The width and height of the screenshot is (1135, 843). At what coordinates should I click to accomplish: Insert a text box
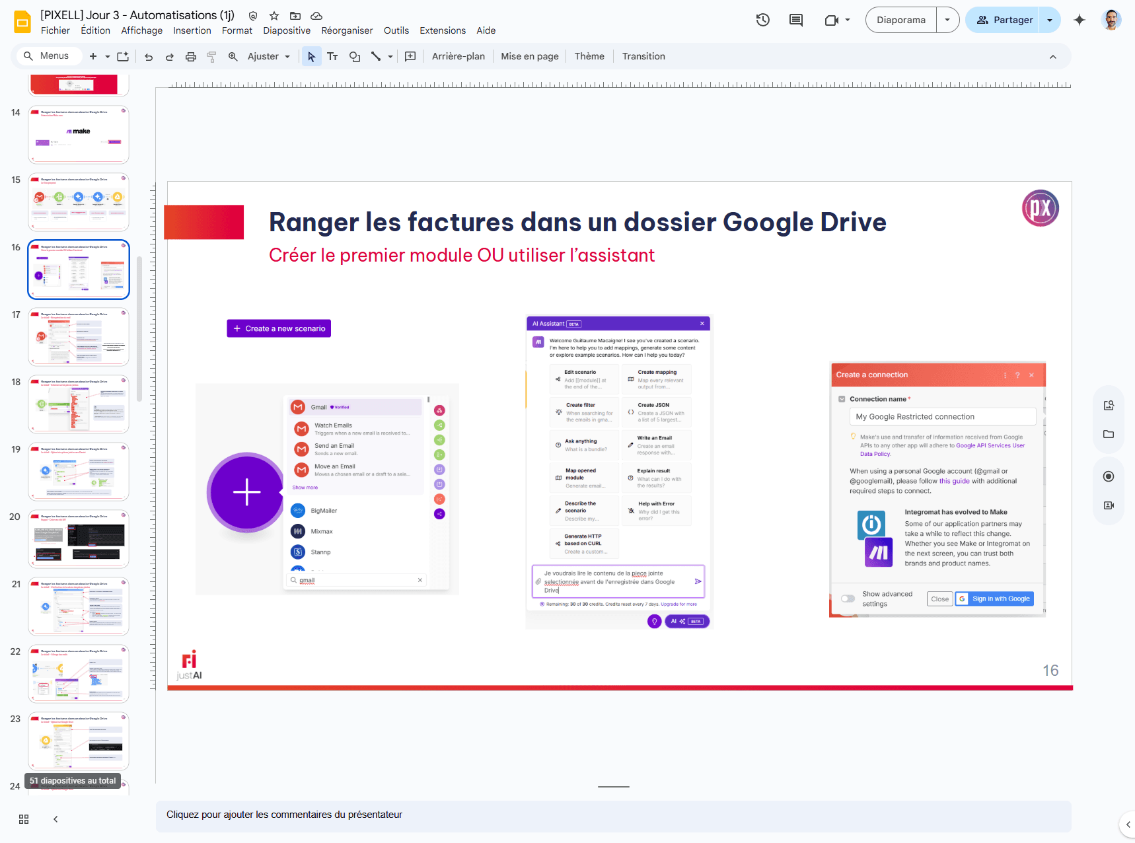[x=332, y=56]
